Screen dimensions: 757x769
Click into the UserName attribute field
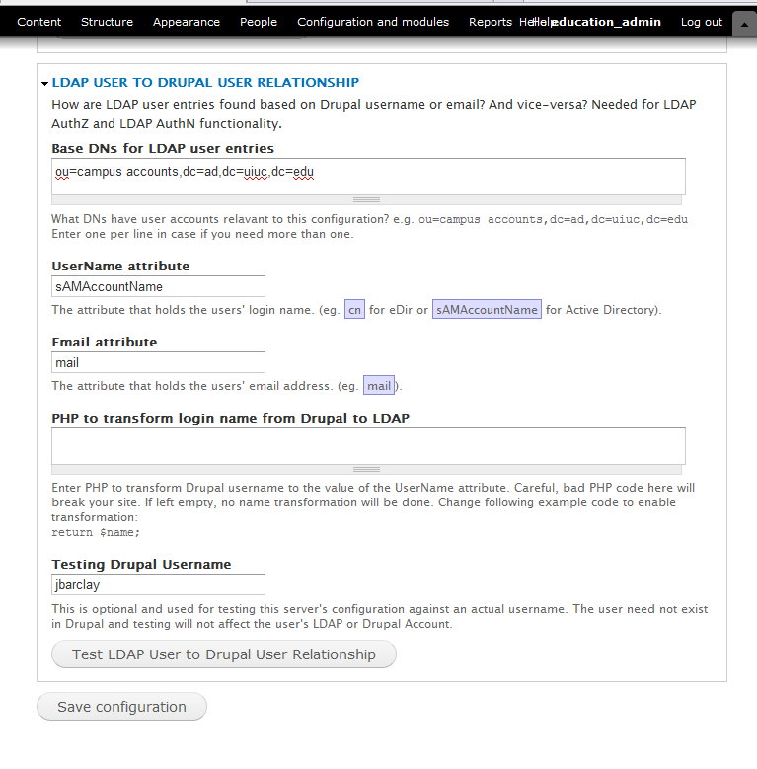point(158,286)
